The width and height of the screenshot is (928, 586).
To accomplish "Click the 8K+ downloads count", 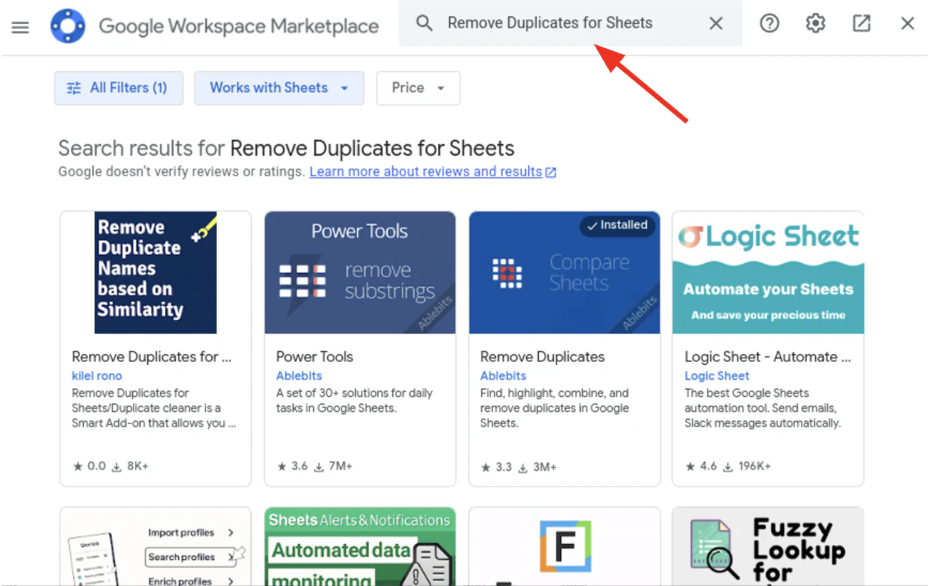I will (x=130, y=466).
